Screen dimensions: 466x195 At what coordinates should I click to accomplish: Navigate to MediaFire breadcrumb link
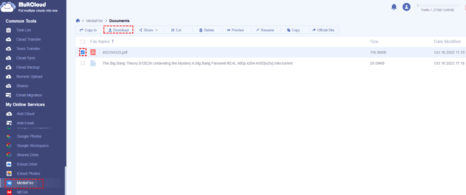tap(94, 21)
